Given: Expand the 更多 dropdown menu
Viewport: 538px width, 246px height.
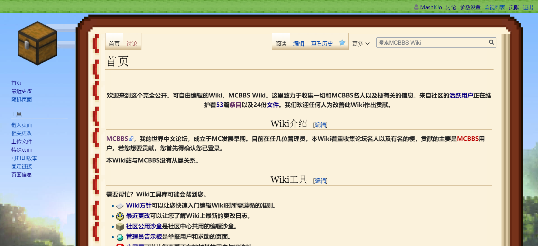Looking at the screenshot, I should (361, 44).
